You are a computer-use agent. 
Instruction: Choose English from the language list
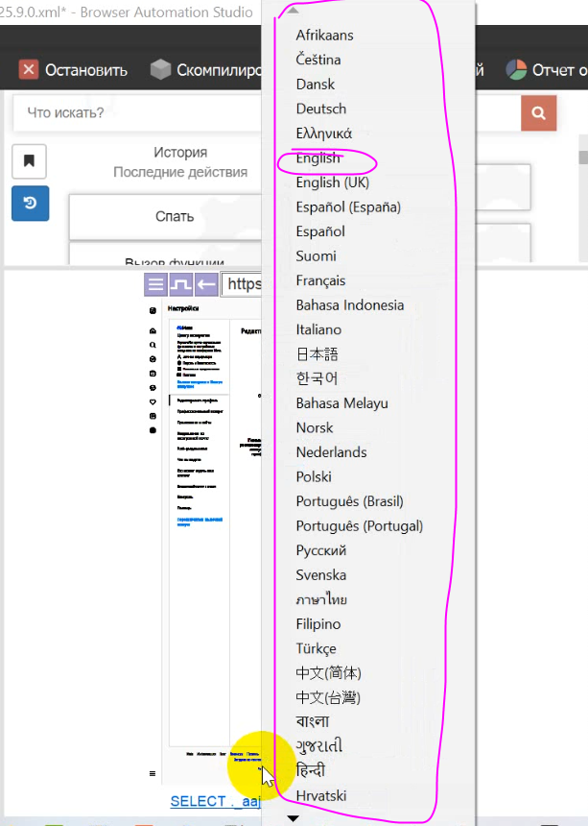[x=318, y=158]
